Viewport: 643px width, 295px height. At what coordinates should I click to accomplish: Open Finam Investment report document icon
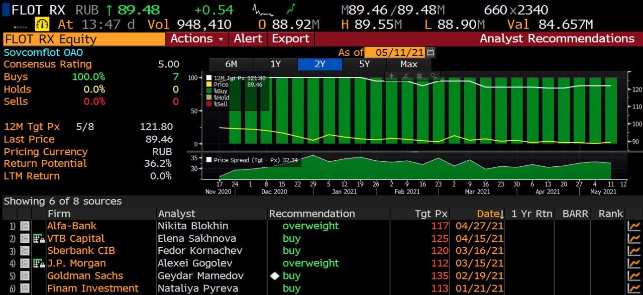click(x=25, y=288)
